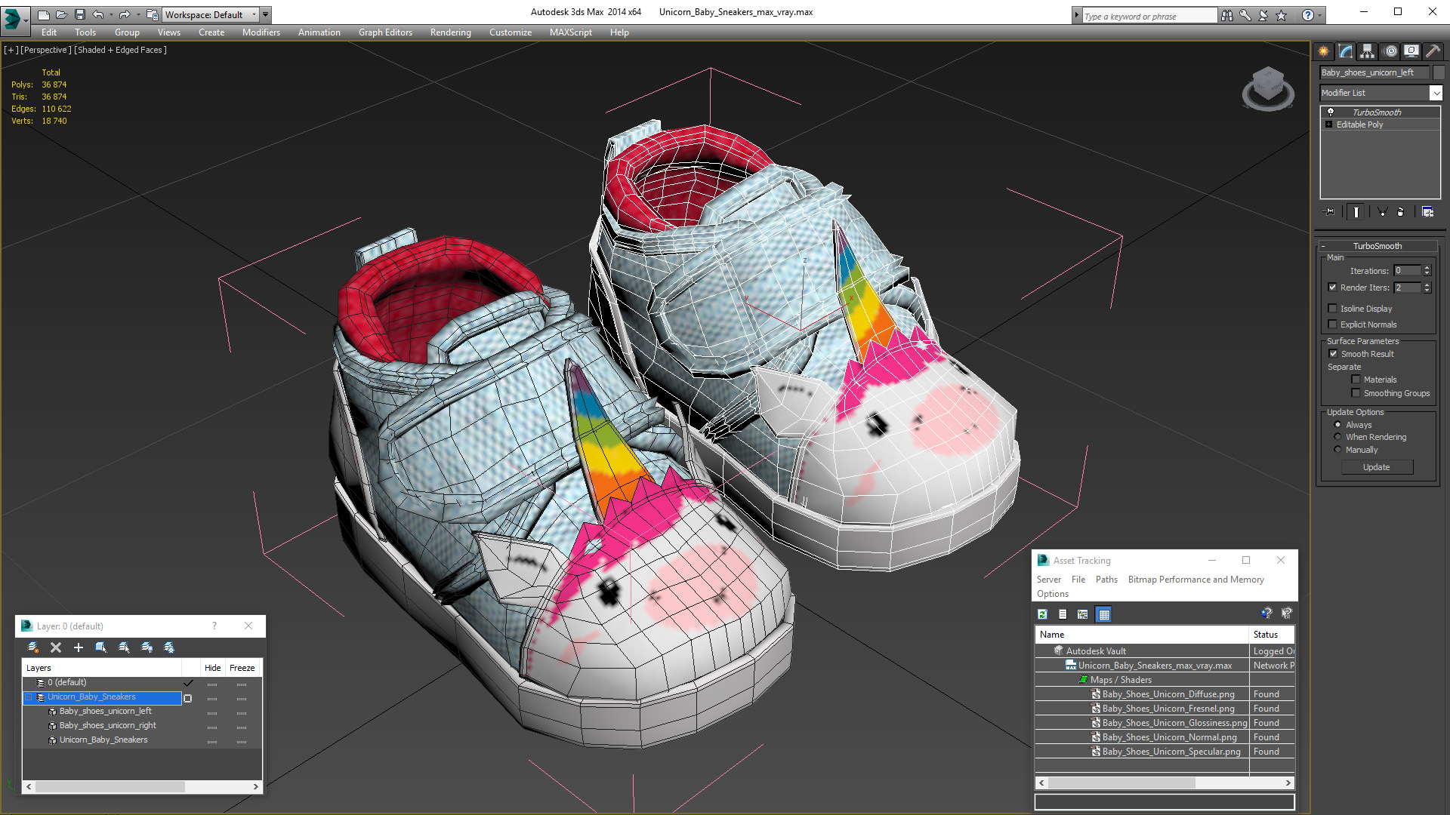Open Paths menu in Asset Tracking
The height and width of the screenshot is (815, 1450).
point(1106,580)
